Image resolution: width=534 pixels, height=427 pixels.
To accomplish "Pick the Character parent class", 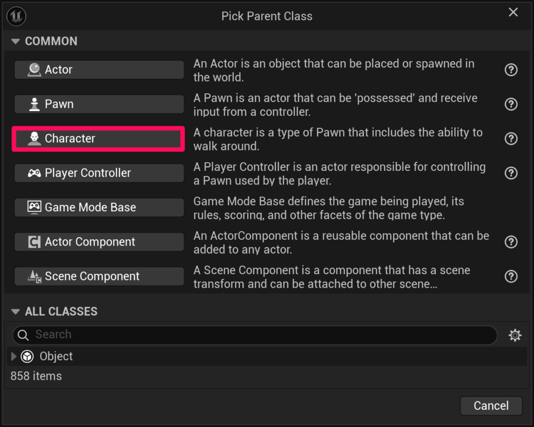I will pos(99,139).
